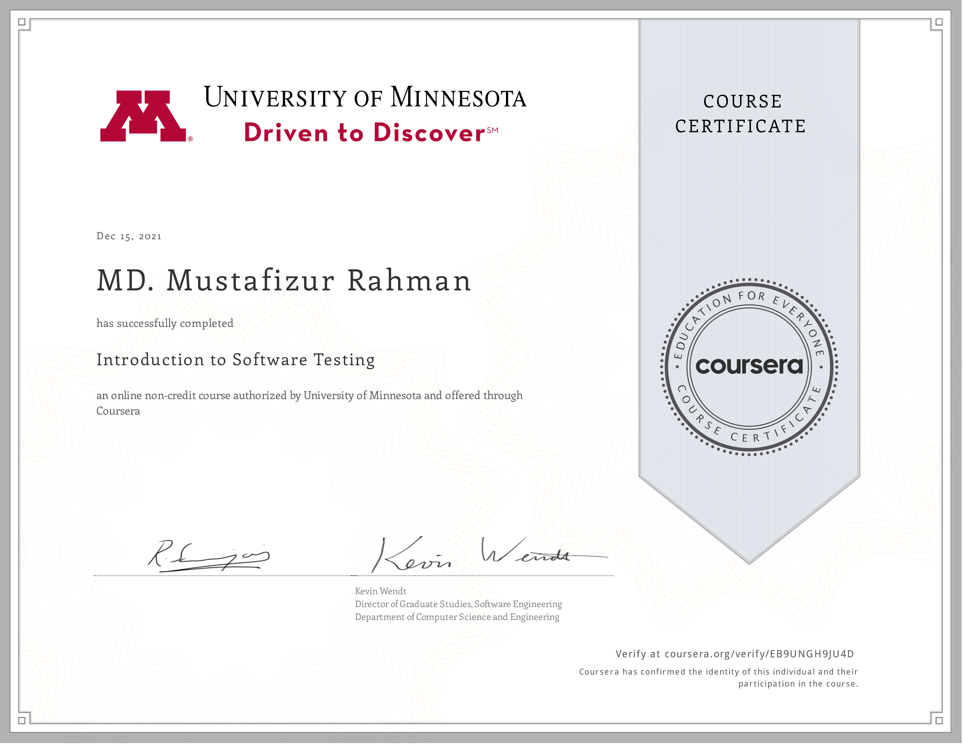
Task: Select the name MD. Mustafizur Rahman
Action: (284, 281)
